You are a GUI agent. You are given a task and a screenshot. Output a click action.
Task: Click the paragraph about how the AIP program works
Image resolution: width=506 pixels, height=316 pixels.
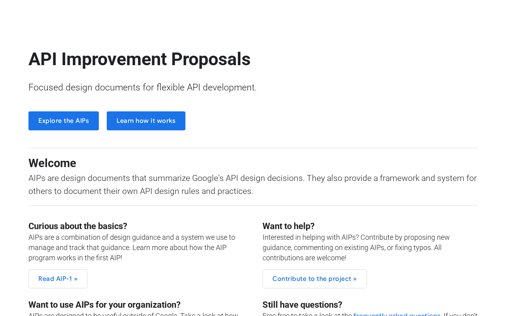pyautogui.click(x=132, y=248)
